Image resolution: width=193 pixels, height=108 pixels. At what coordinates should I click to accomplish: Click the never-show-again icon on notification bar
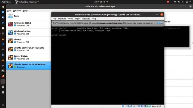161,23
